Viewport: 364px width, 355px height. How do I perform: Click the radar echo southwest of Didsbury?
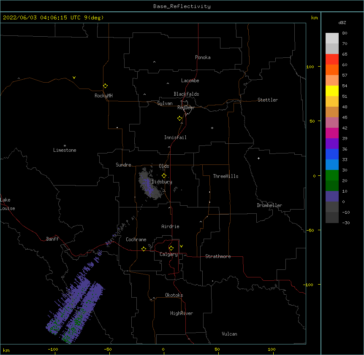(149, 185)
